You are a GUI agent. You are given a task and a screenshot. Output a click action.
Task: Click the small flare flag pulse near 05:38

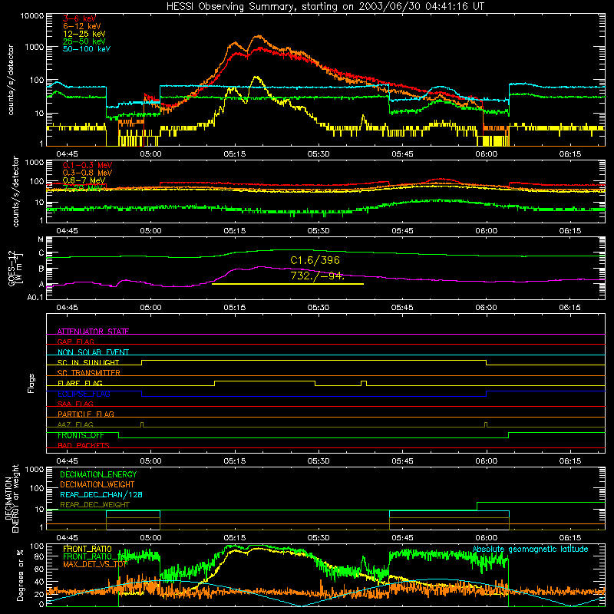[x=364, y=383]
